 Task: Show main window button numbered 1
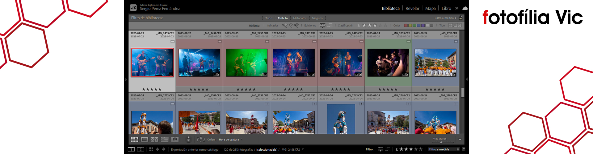(x=131, y=149)
